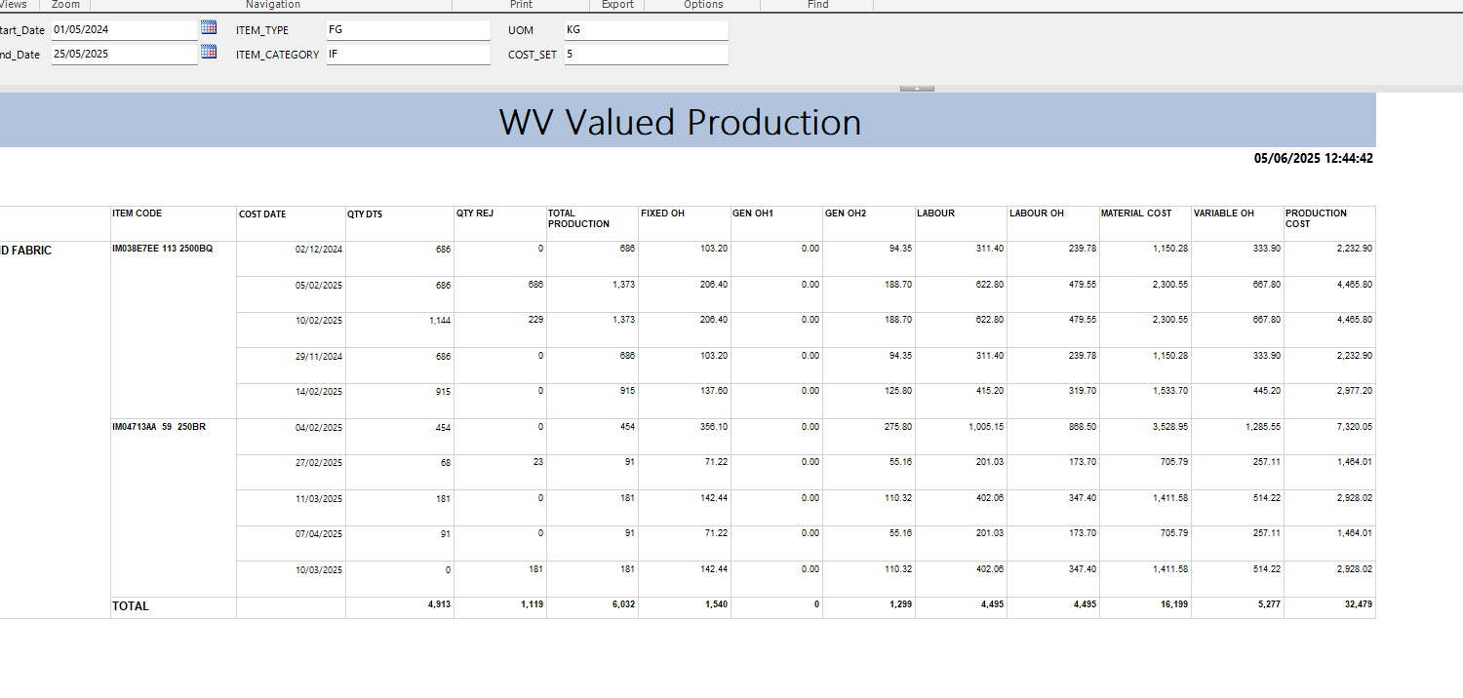Click cost date 10/02/2025
Screen dimensions: 1463x698
pyautogui.click(x=319, y=321)
